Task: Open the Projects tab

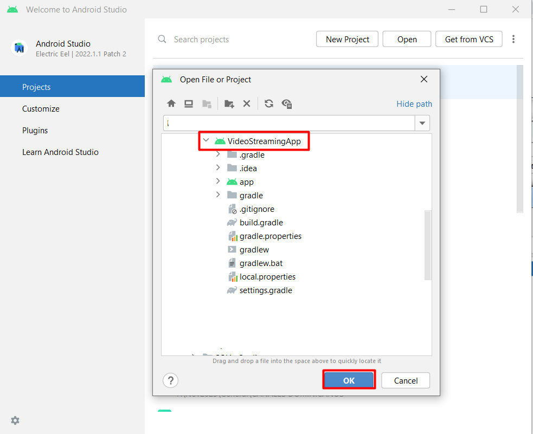Action: coord(73,87)
